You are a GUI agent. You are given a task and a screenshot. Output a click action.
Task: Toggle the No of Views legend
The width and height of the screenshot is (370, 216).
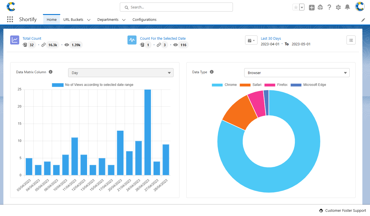pos(92,85)
